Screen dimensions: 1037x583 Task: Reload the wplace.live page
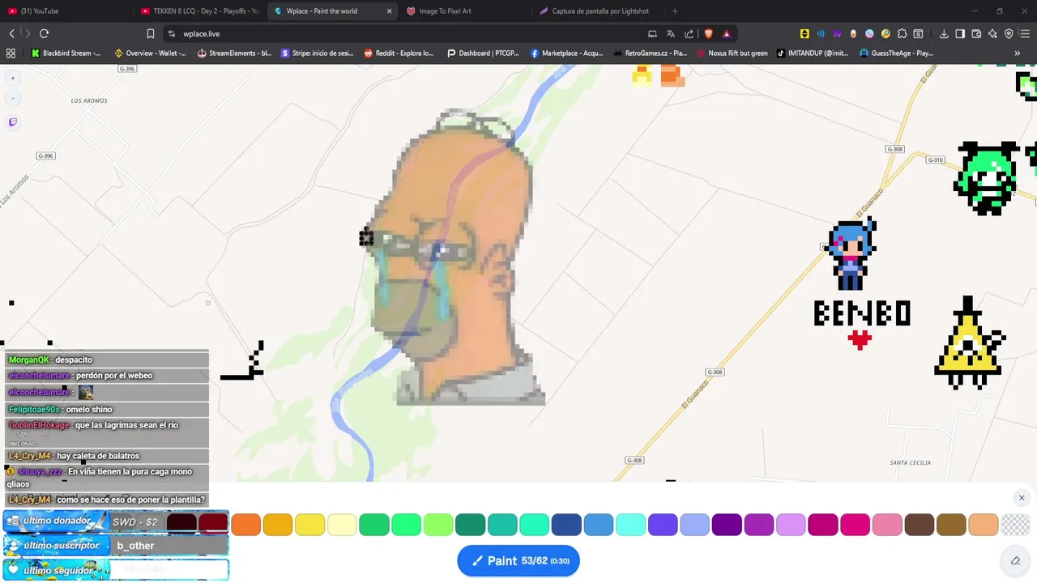(x=44, y=33)
